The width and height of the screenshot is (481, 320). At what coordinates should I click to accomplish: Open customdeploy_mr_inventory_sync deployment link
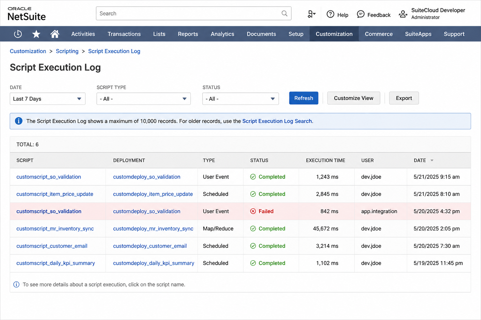(x=153, y=229)
